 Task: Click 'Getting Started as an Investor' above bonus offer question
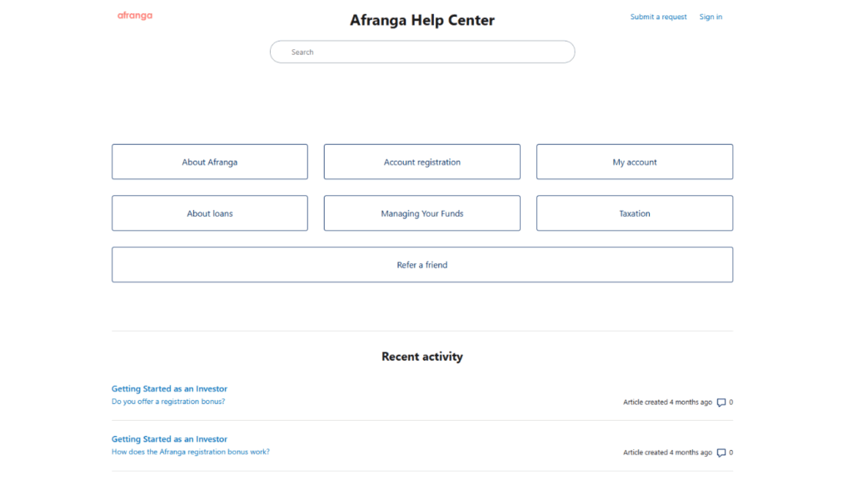pyautogui.click(x=169, y=388)
